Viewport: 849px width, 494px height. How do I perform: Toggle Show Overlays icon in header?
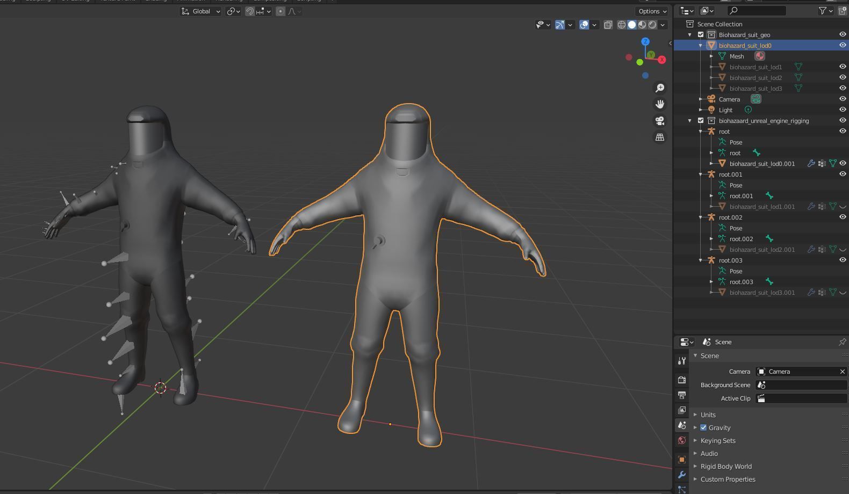coord(584,25)
